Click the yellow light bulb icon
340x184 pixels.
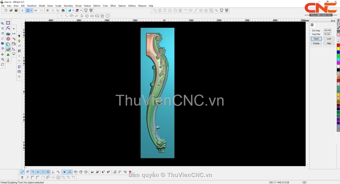19,41
